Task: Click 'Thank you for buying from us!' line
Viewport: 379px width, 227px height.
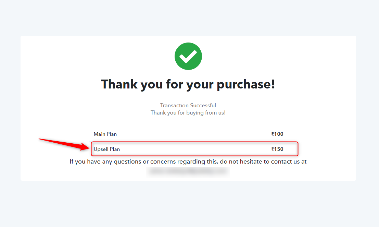Action: tap(188, 113)
